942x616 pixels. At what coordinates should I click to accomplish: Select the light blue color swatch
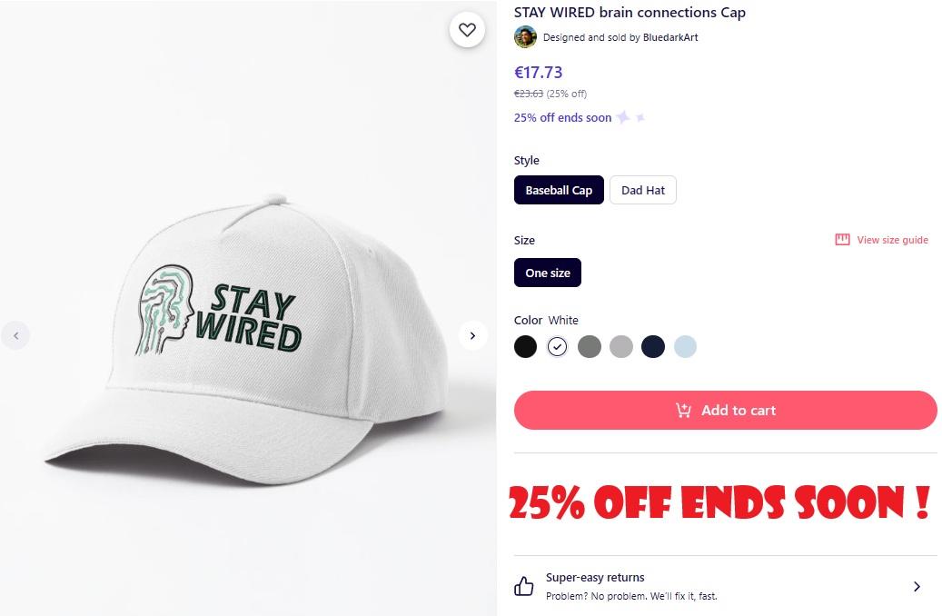[x=685, y=346]
